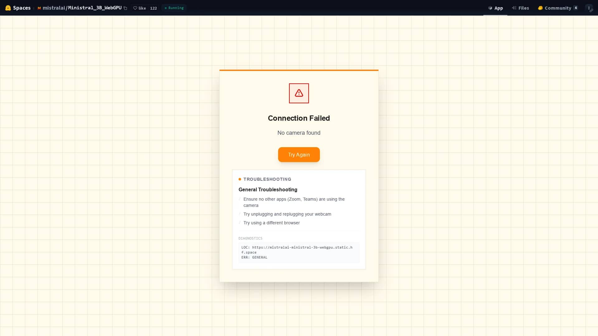Click the Try Again button
Viewport: 598px width, 336px height.
click(299, 155)
